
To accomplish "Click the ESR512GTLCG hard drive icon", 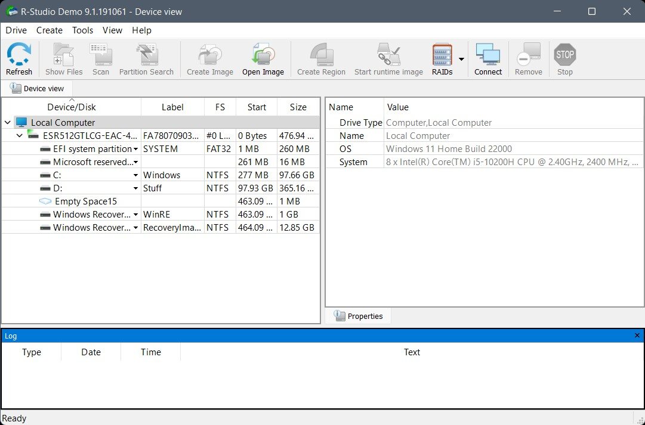I will 33,135.
